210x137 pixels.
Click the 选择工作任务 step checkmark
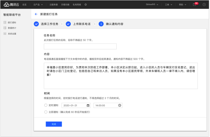[36, 24]
